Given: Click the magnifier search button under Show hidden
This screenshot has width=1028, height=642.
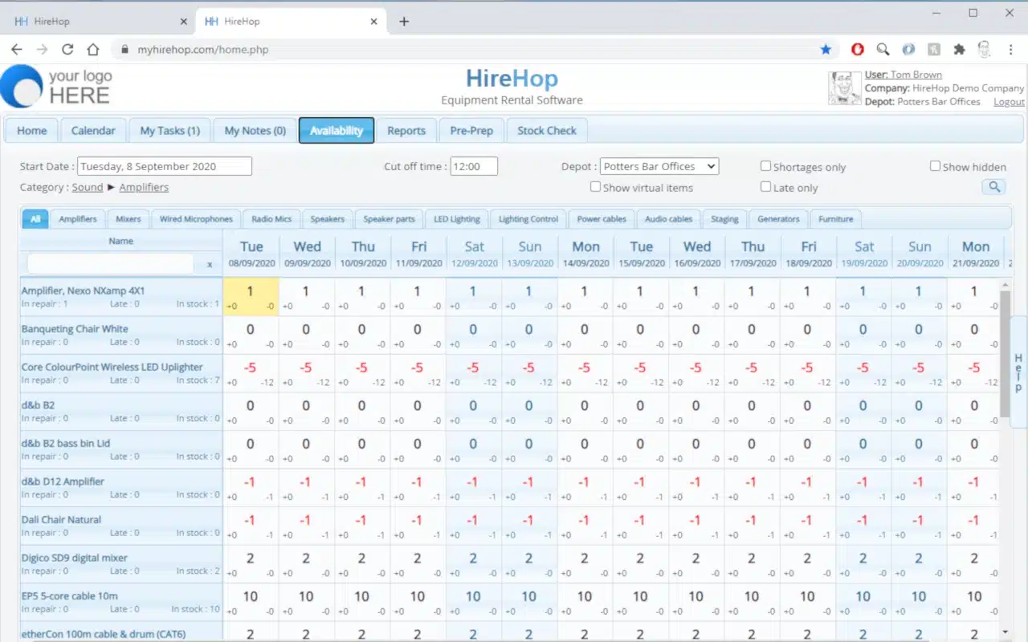Looking at the screenshot, I should click(994, 187).
